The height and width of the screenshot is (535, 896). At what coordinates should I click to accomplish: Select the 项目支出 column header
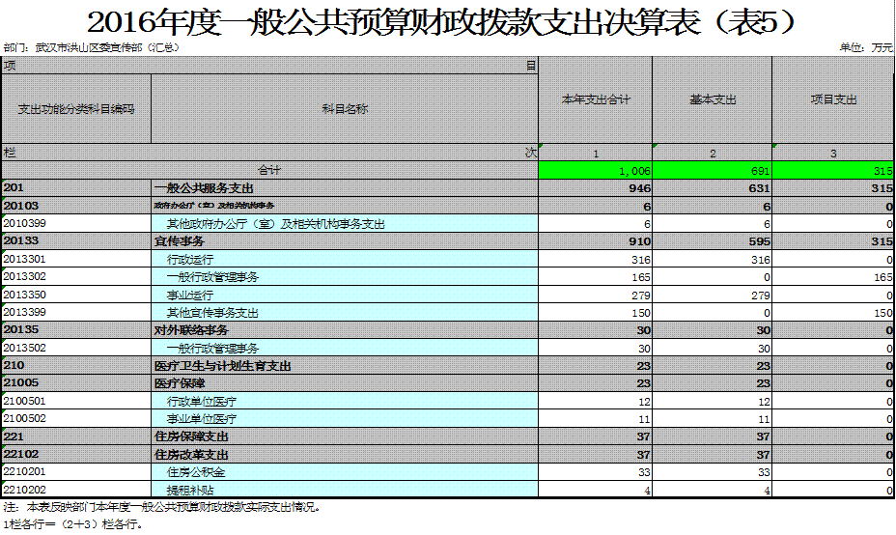coord(833,99)
